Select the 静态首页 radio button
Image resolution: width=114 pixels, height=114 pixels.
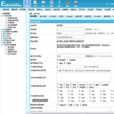pyautogui.click(x=58, y=60)
